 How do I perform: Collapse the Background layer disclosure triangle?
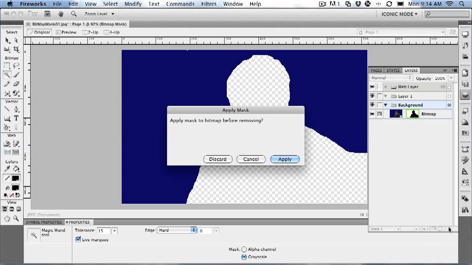tap(385, 105)
